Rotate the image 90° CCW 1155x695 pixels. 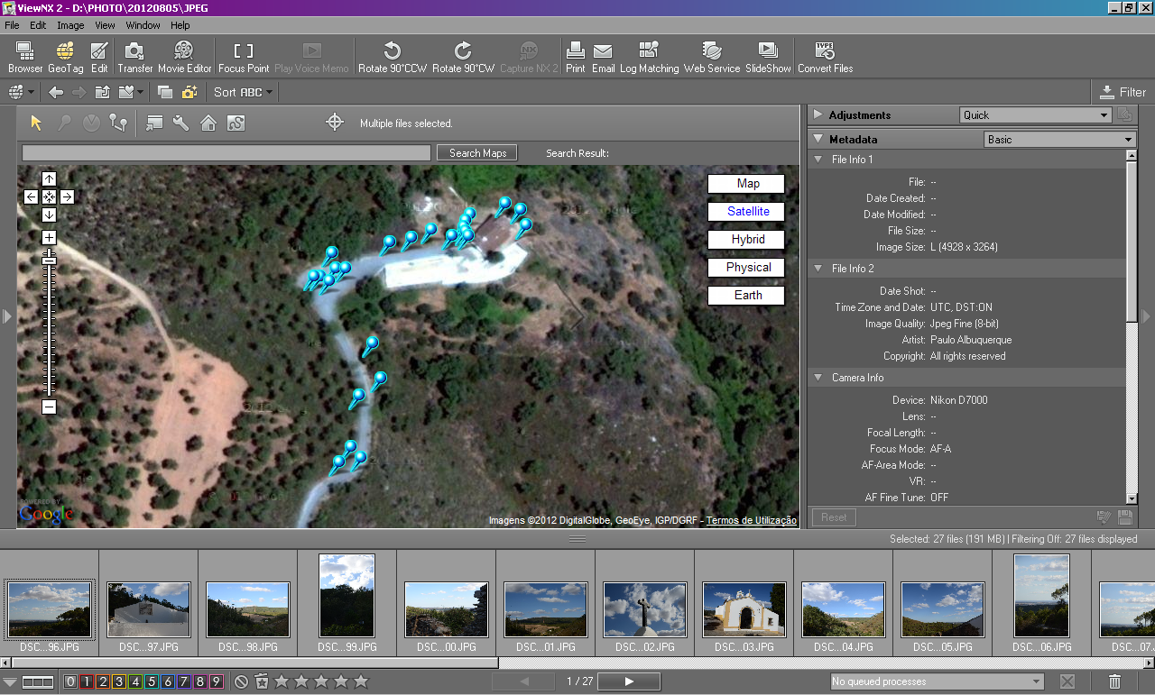(393, 57)
